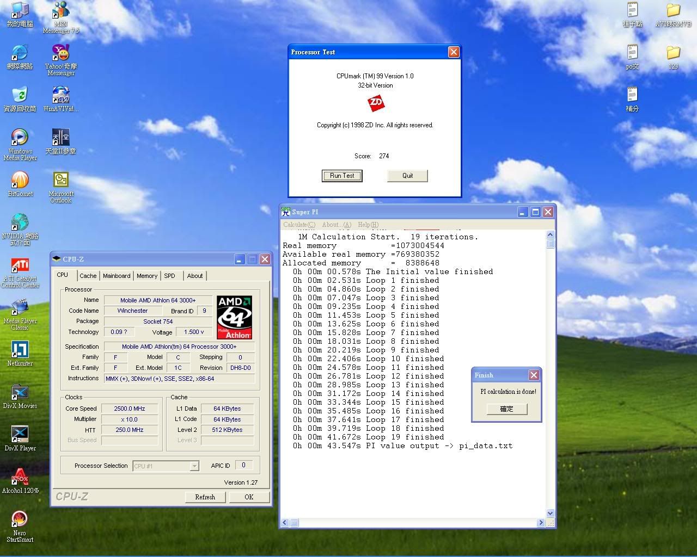Switch to the Memory tab in CPU-Z
Viewport: 697px width, 557px height.
147,276
